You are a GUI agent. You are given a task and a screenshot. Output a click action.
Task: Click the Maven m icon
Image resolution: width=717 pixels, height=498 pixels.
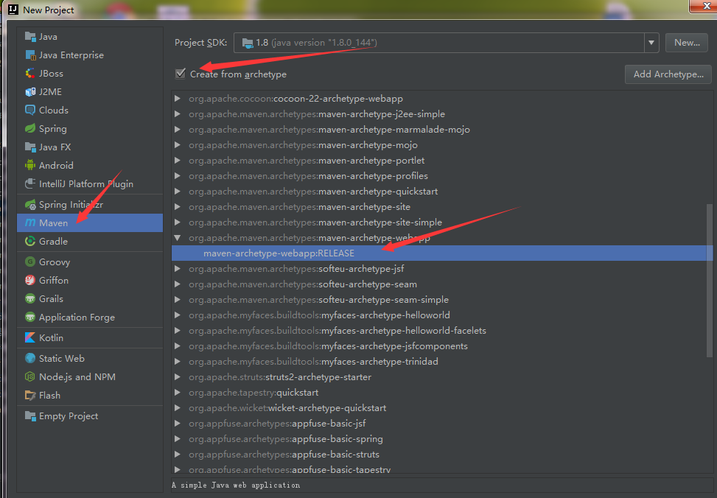[30, 222]
